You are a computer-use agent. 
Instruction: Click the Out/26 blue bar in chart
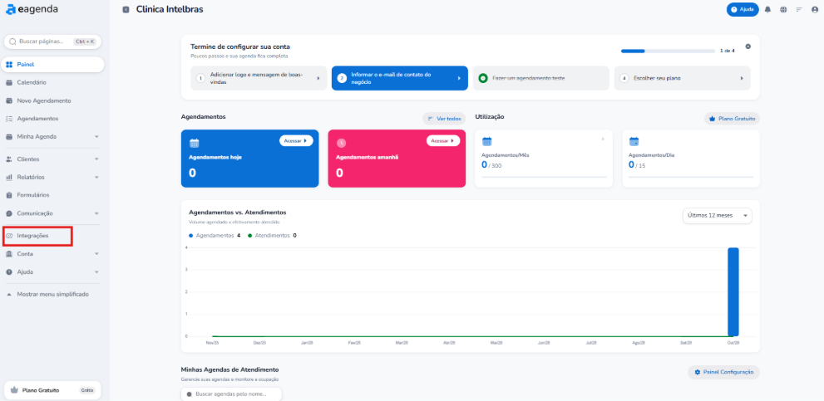733,292
